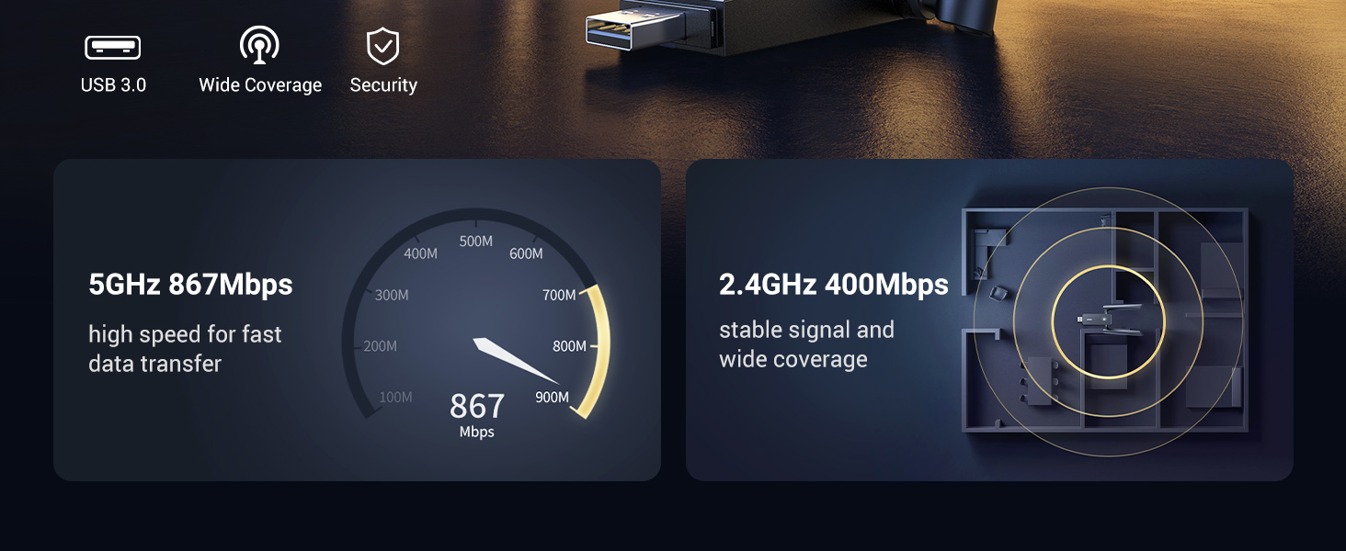Click 'stable signal and wide coverage' text
Image resolution: width=1346 pixels, height=551 pixels.
806,344
